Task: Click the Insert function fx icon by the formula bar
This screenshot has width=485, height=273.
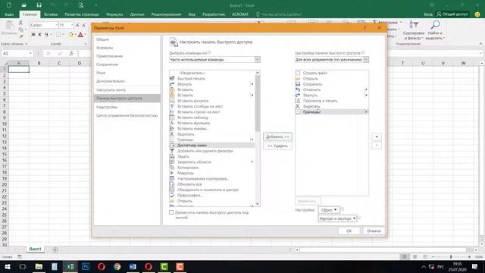Action: 71,53
